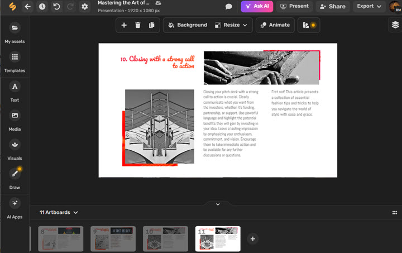The image size is (402, 253).
Task: Expand the Resize dropdown
Action: (x=231, y=25)
